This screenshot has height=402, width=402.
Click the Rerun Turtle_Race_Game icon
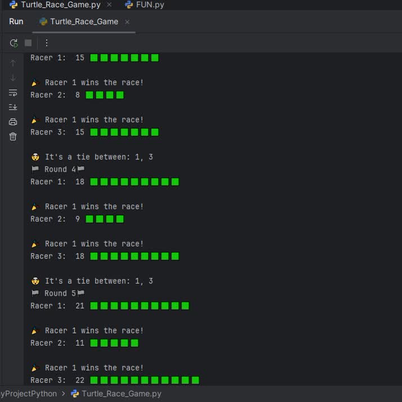click(x=14, y=43)
